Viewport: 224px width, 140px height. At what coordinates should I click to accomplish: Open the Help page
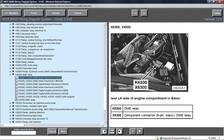(x=217, y=13)
